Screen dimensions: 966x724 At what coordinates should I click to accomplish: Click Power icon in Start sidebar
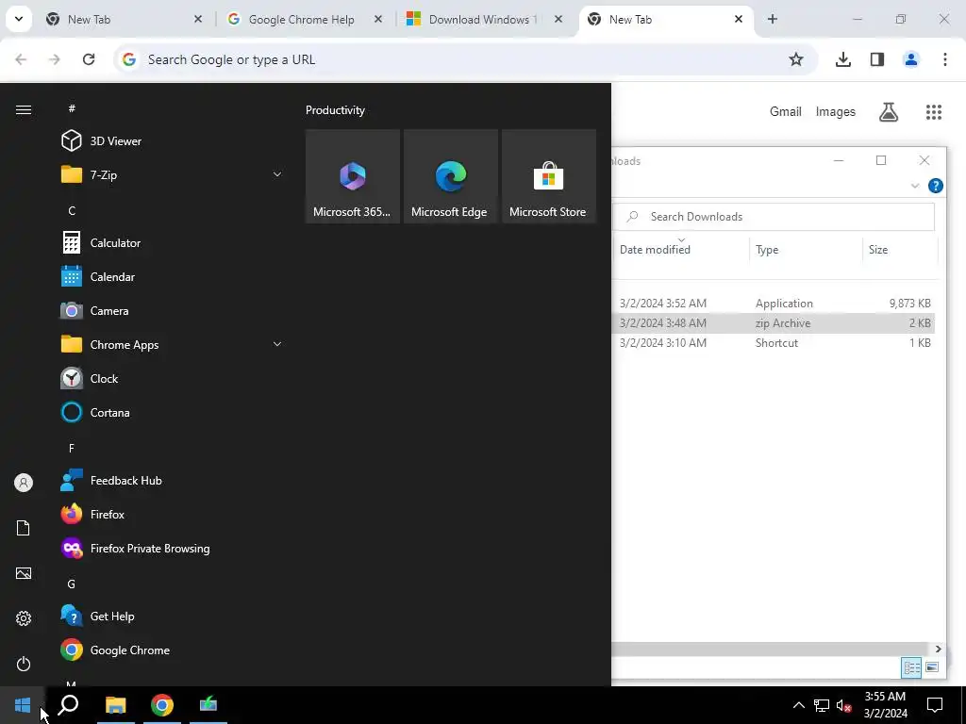coord(24,664)
